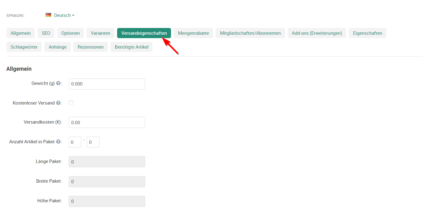Screen dimensions: 428x222
Task: Click the Allgemein section heading
Action: pos(19,69)
